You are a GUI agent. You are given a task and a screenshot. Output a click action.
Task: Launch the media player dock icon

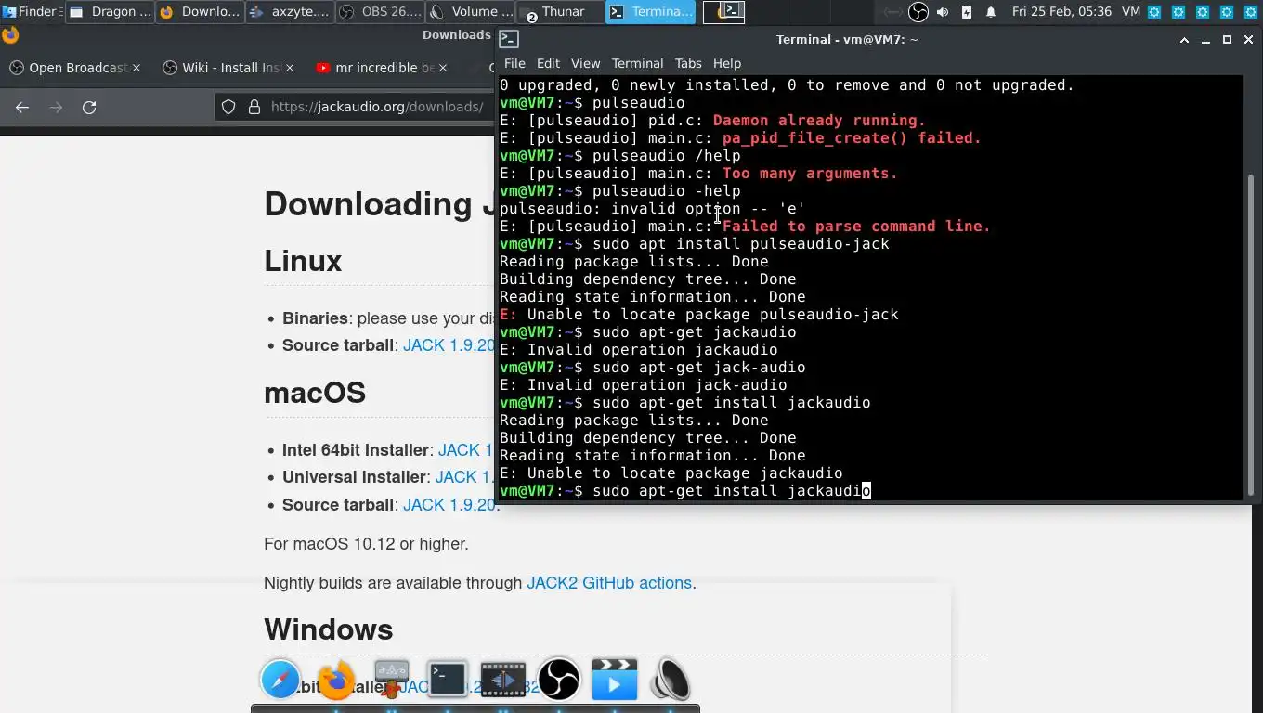615,679
